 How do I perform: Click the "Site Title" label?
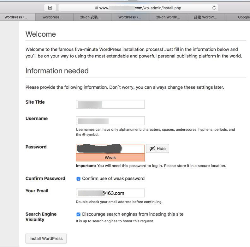tap(35, 102)
